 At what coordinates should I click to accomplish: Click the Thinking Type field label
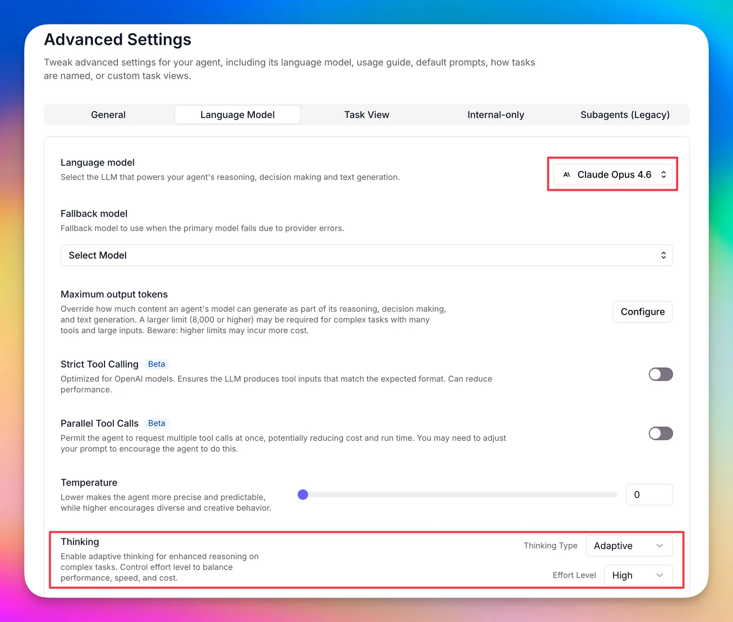[551, 546]
